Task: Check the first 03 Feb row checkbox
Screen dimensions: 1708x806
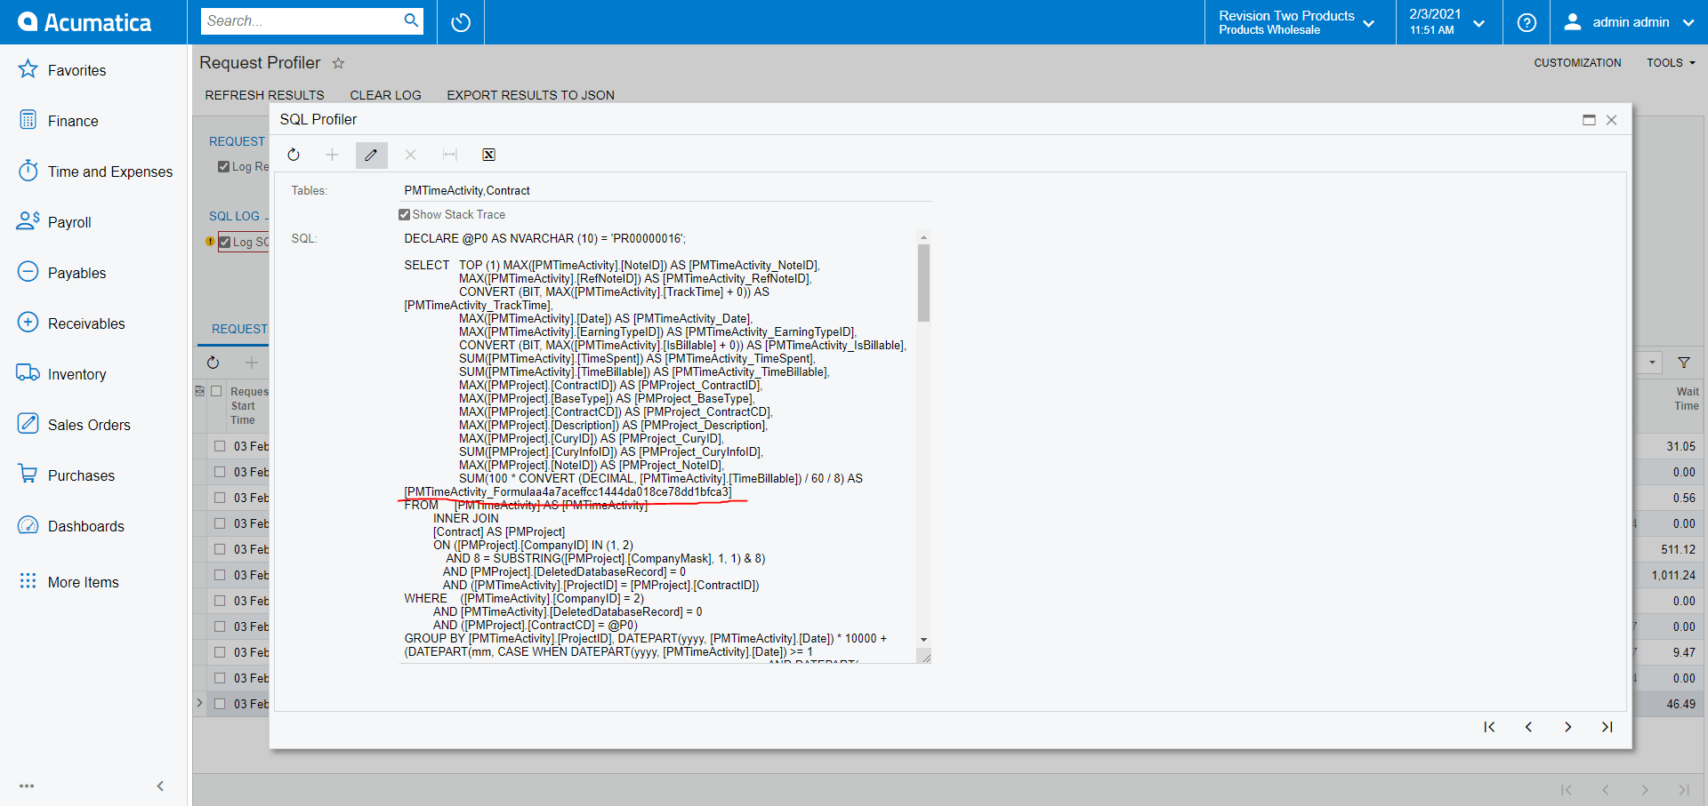Action: point(220,446)
